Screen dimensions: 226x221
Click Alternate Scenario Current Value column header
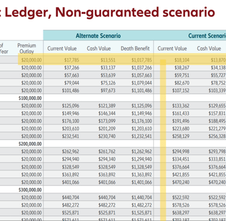[62, 48]
